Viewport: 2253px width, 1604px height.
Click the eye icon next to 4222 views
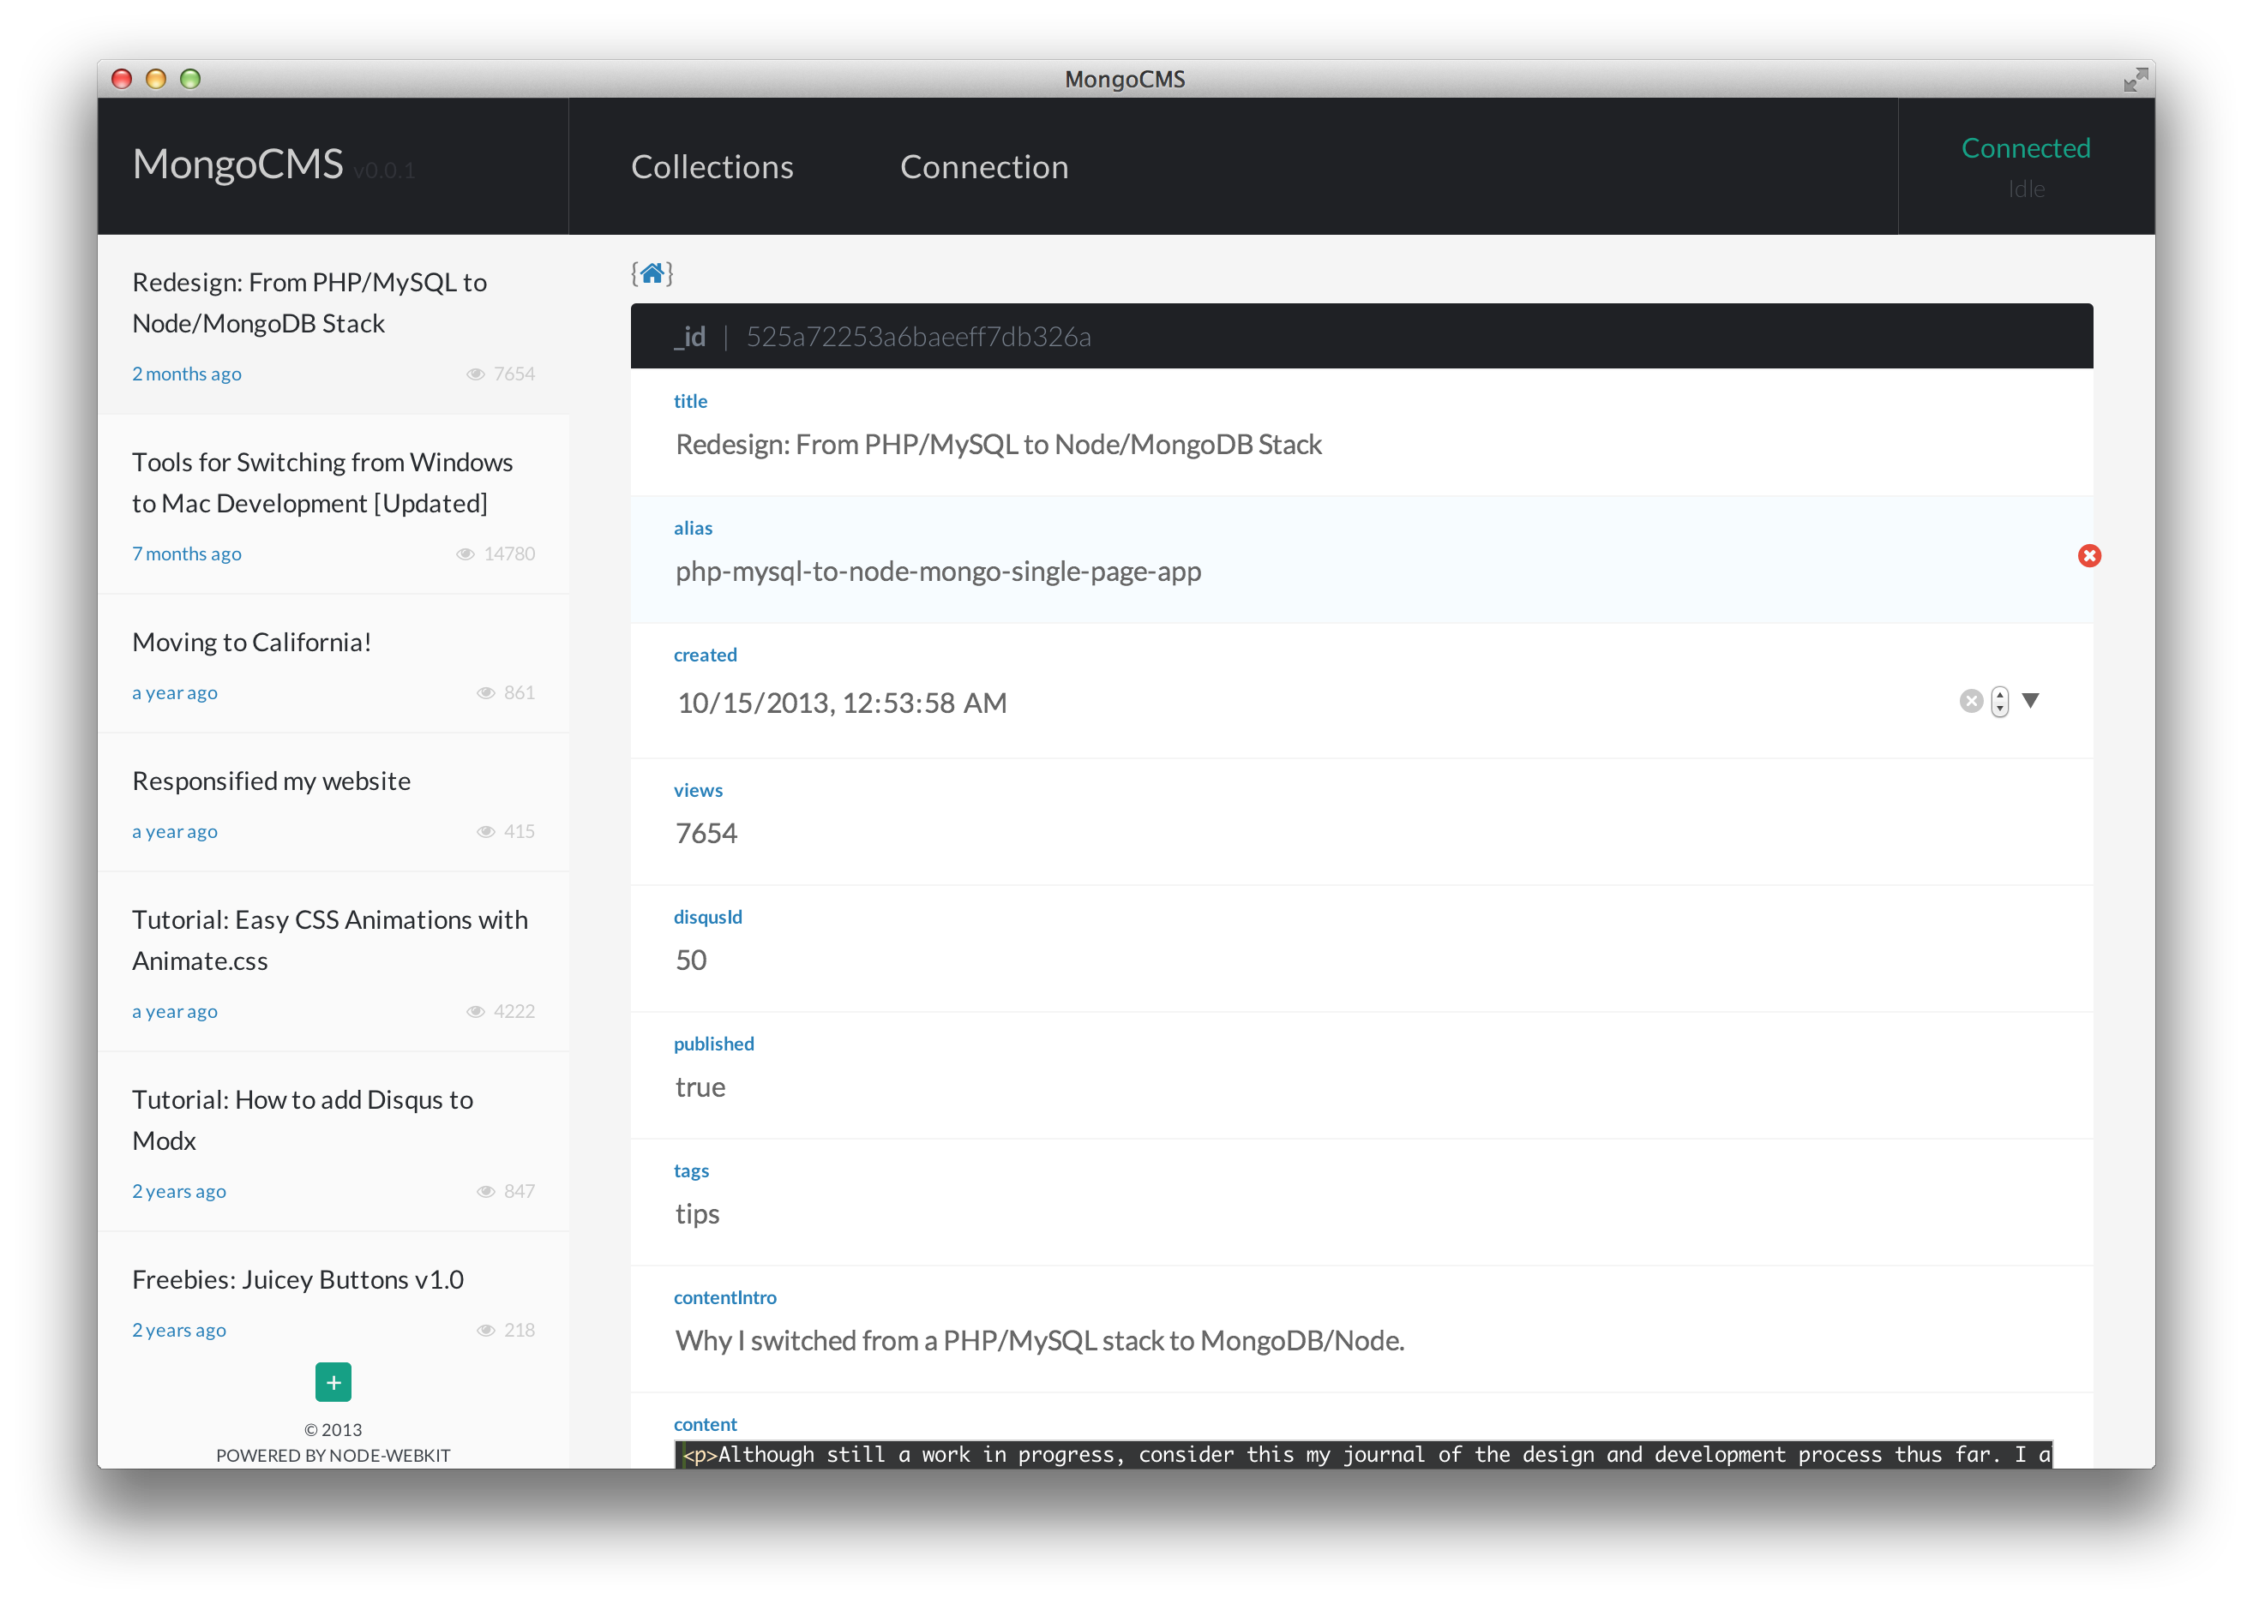click(475, 1011)
